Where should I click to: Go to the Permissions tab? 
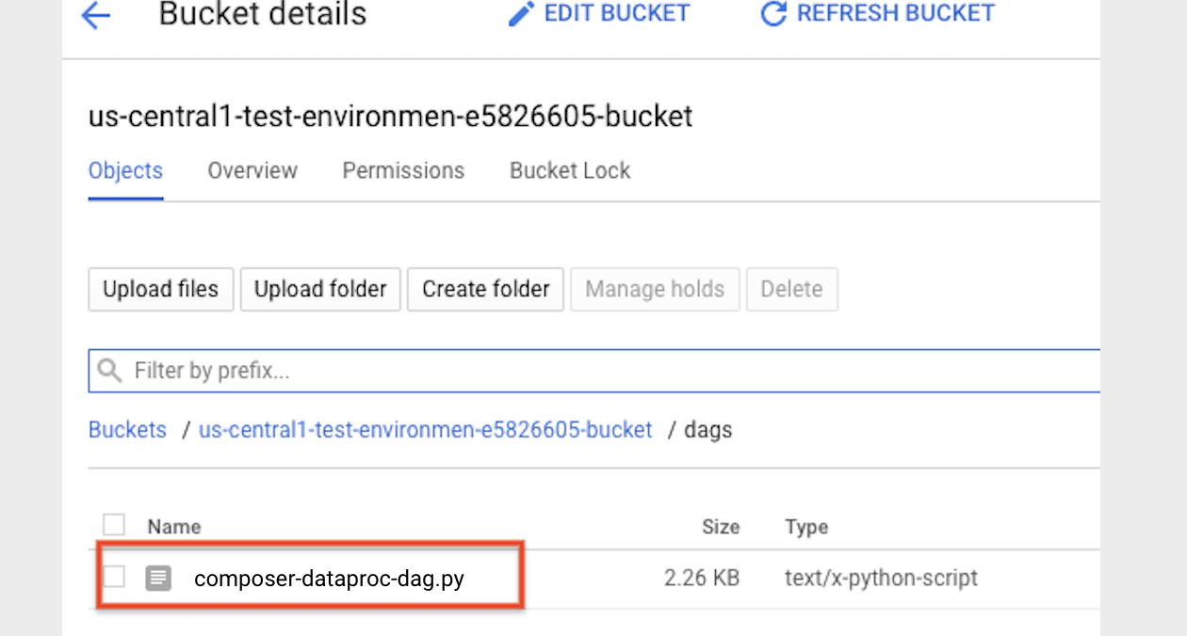pyautogui.click(x=403, y=170)
